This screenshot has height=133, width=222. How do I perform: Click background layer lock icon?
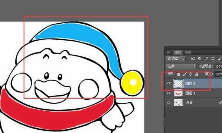[221, 103]
